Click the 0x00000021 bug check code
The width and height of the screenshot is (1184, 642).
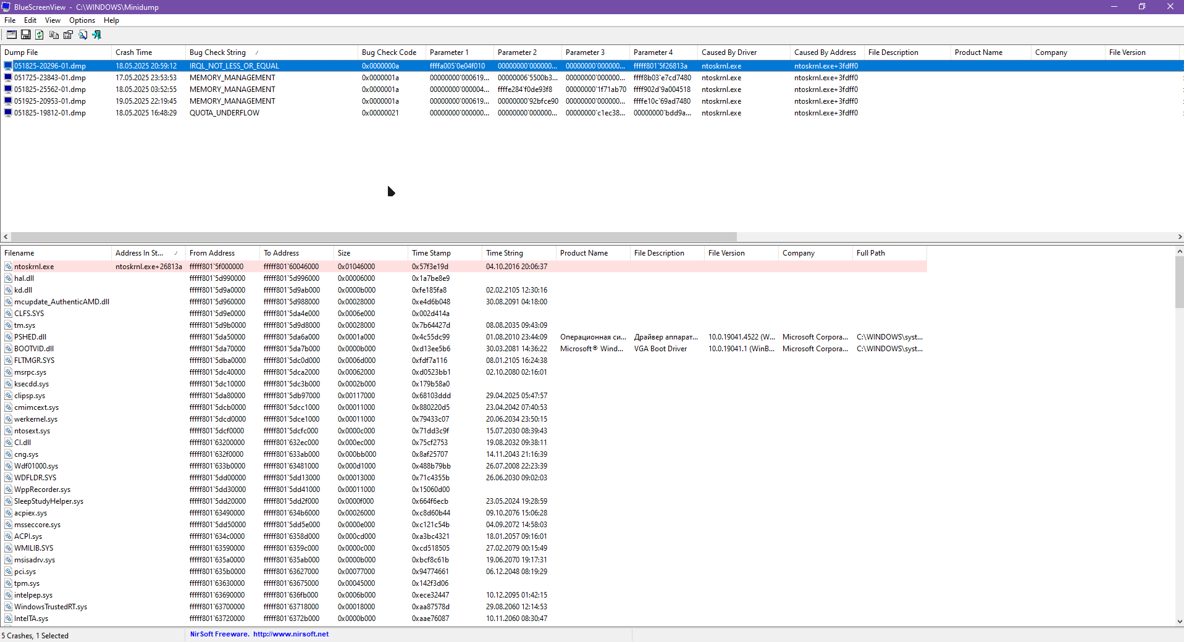pos(380,113)
